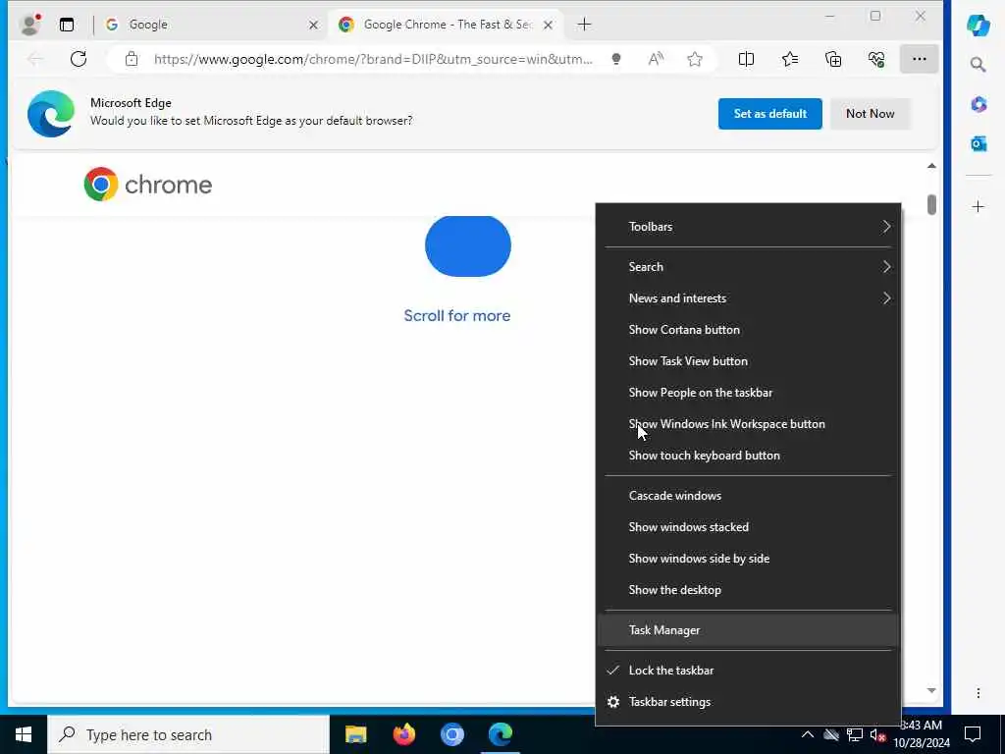The image size is (1005, 754).
Task: Open Settings and more ellipsis menu
Action: pos(919,59)
